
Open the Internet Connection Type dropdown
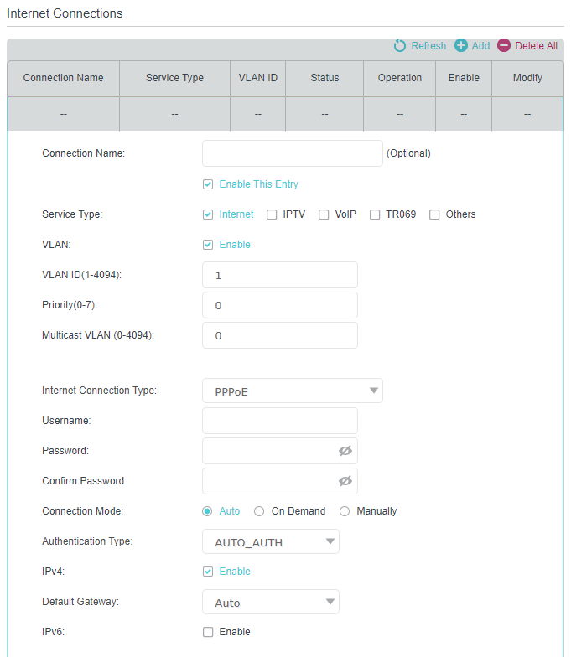coord(293,391)
